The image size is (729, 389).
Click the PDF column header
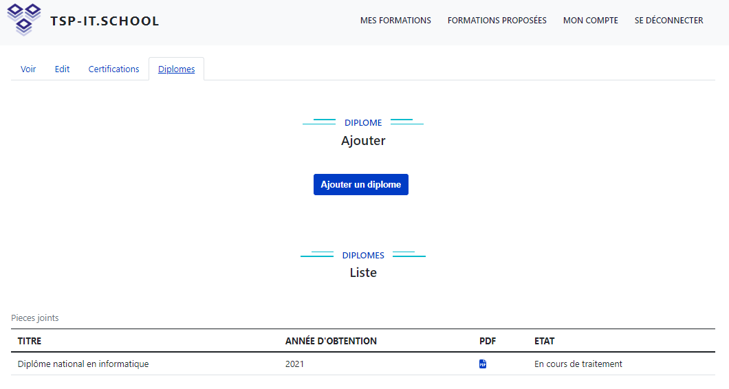488,341
